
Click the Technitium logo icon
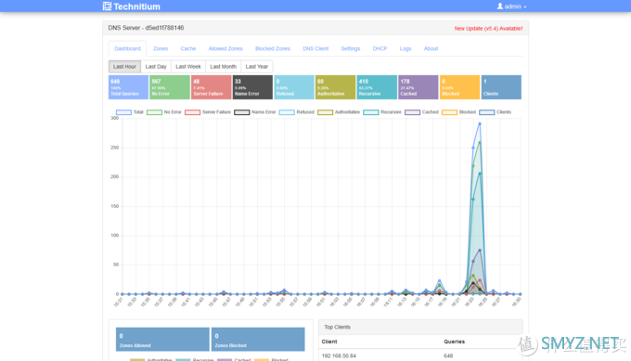(x=107, y=6)
